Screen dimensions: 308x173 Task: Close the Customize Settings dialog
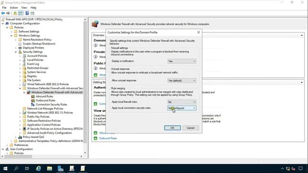pyautogui.click(x=198, y=32)
